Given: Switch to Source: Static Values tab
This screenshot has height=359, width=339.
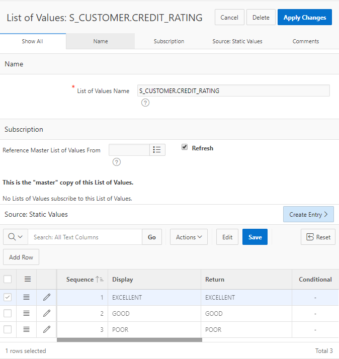Looking at the screenshot, I should point(237,41).
